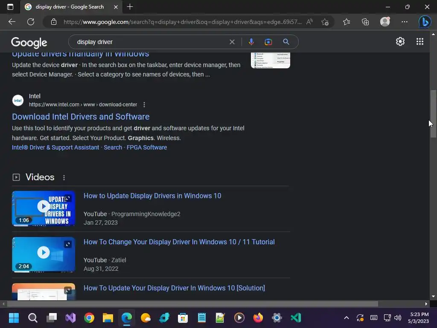437x328 pixels.
Task: Open Videos section more options
Action: (x=64, y=178)
